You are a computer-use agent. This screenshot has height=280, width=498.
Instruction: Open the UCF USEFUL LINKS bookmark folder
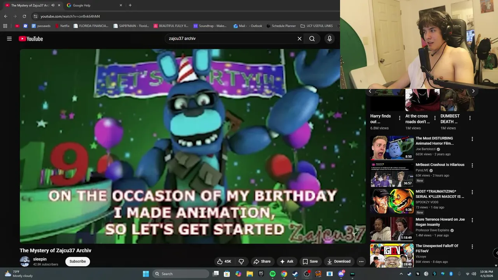(x=317, y=26)
